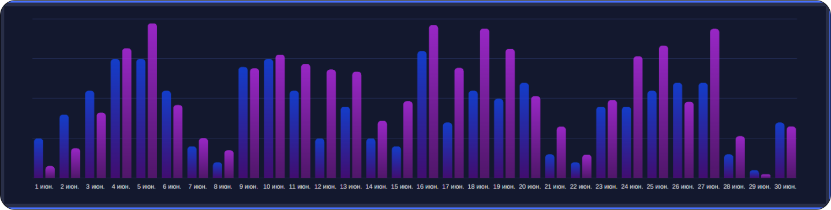Select the blue bar for 12 июн.
Image resolution: width=831 pixels, height=210 pixels.
[320, 158]
